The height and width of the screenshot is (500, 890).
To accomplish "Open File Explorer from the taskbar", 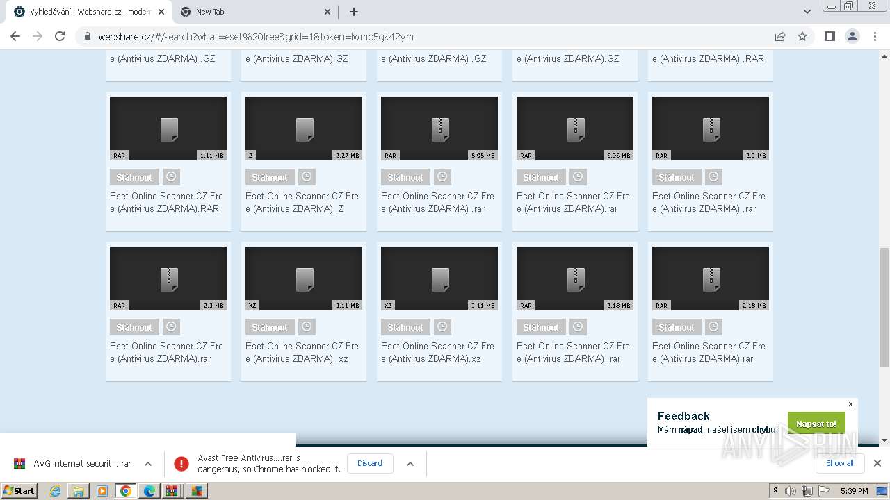I will (x=79, y=491).
